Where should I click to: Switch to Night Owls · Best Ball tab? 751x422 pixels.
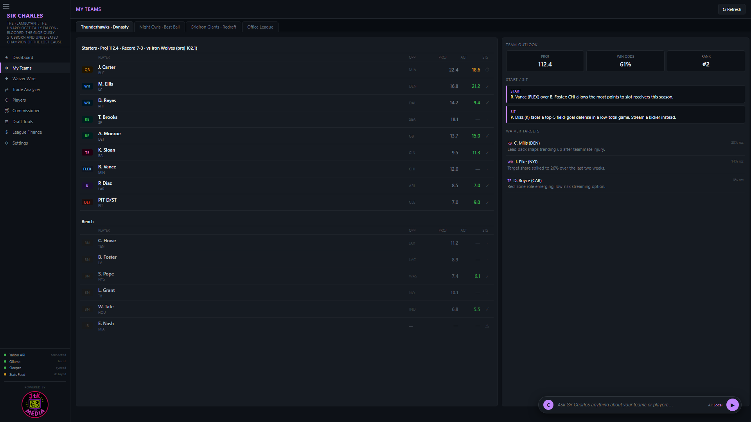pyautogui.click(x=160, y=27)
